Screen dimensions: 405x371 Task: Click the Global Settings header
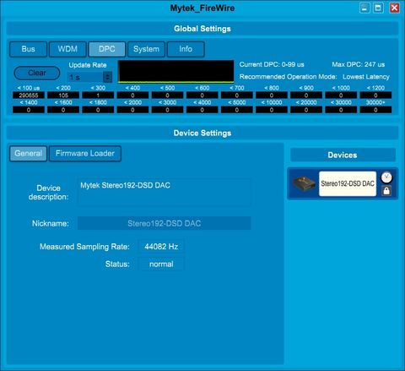coord(202,29)
